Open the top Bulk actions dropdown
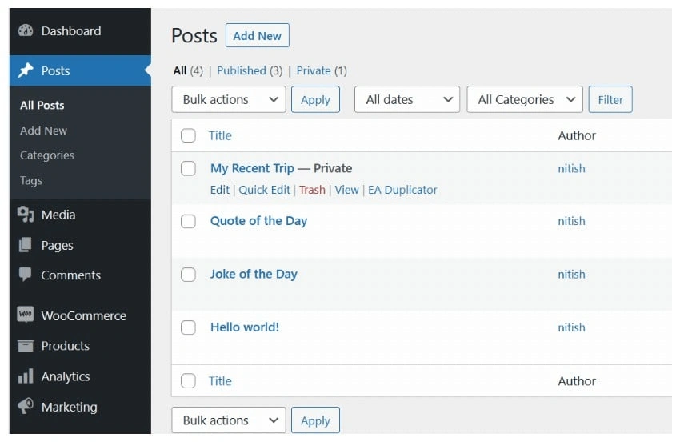The width and height of the screenshot is (680, 442). point(228,100)
